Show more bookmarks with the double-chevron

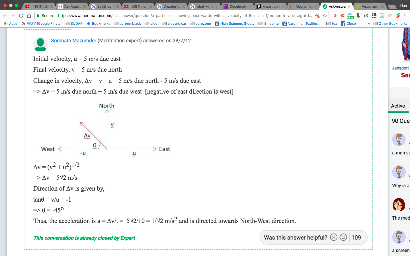[x=369, y=24]
